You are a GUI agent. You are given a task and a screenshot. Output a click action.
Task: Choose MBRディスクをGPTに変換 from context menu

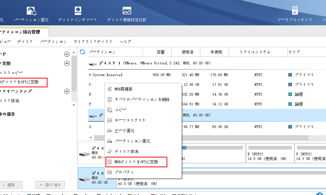(136, 162)
